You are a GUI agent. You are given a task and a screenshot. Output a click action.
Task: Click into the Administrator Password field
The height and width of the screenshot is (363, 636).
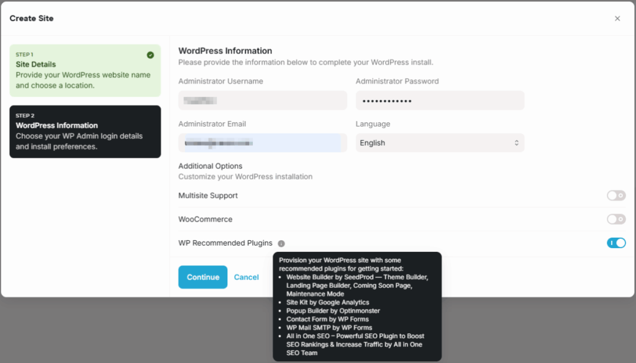440,101
